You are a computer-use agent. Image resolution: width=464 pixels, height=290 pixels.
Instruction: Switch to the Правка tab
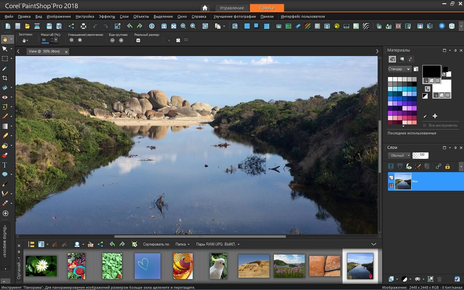pos(267,8)
